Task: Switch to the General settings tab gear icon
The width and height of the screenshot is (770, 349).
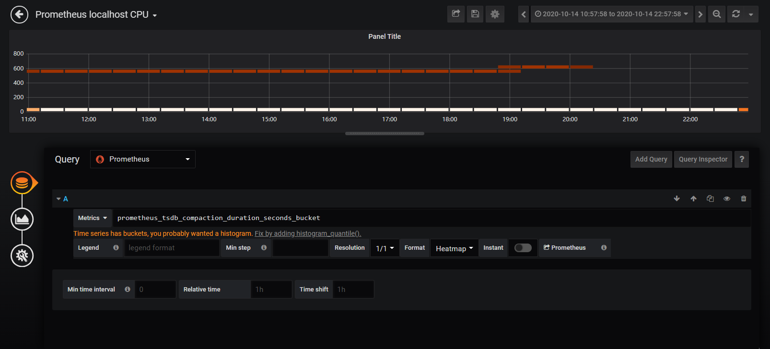Action: click(x=22, y=256)
